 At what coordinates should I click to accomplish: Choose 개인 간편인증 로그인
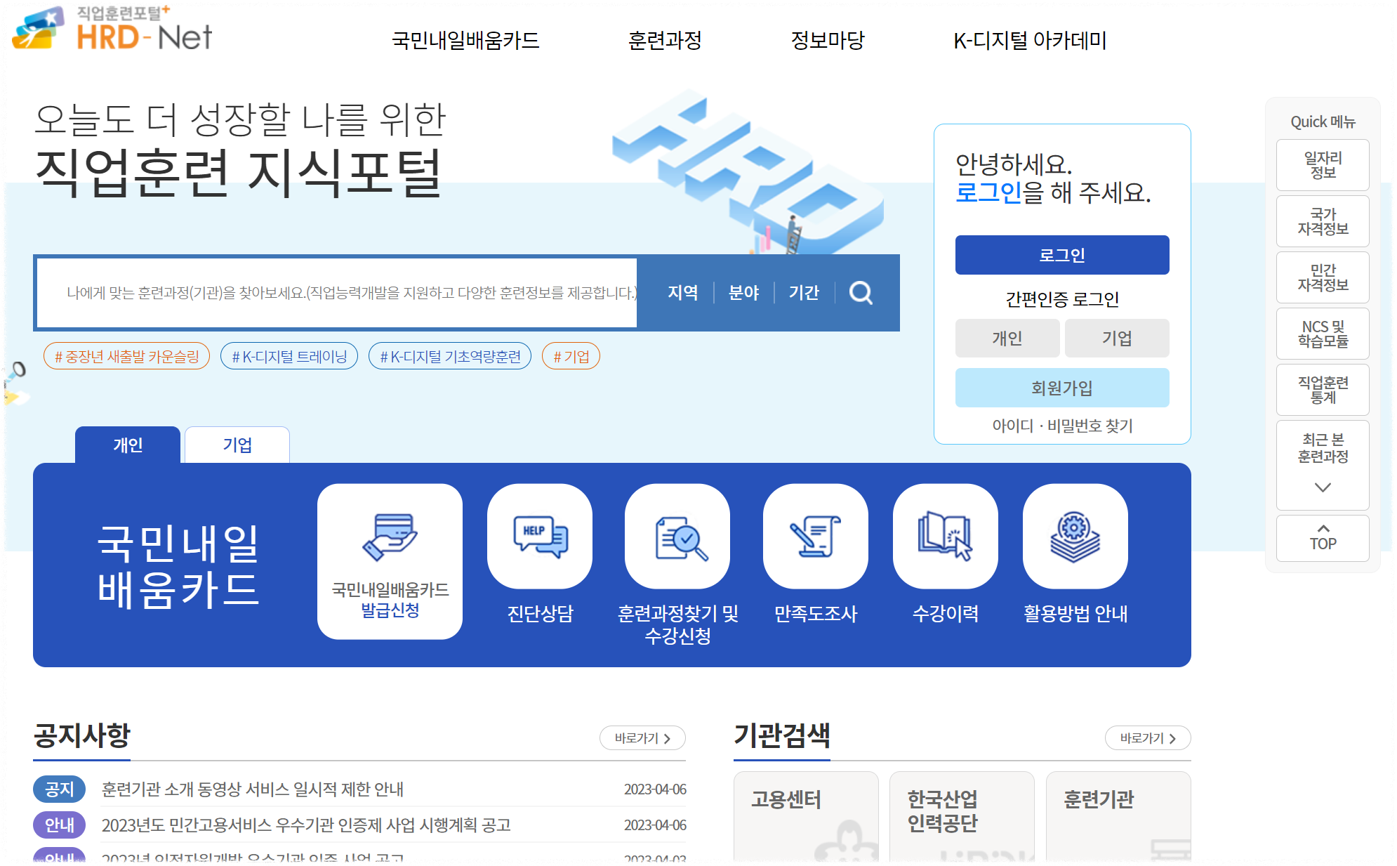1007,338
